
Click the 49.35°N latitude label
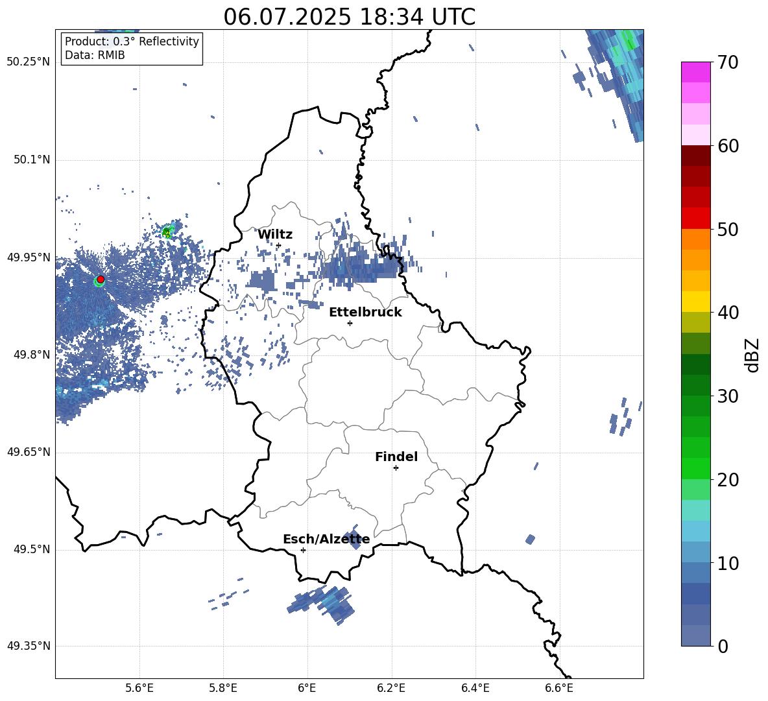point(29,646)
